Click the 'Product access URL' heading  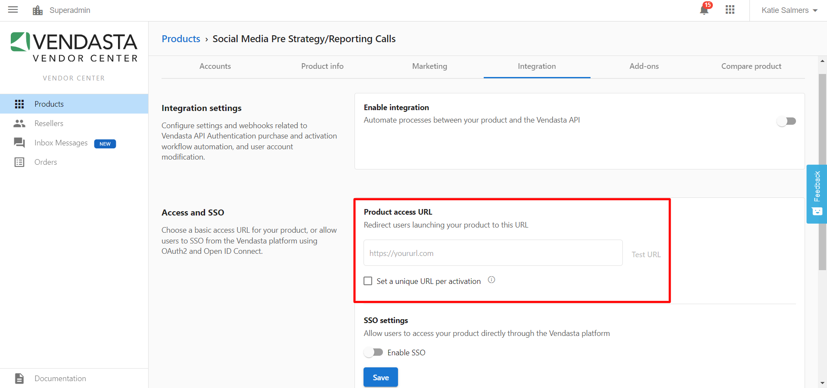click(x=398, y=212)
